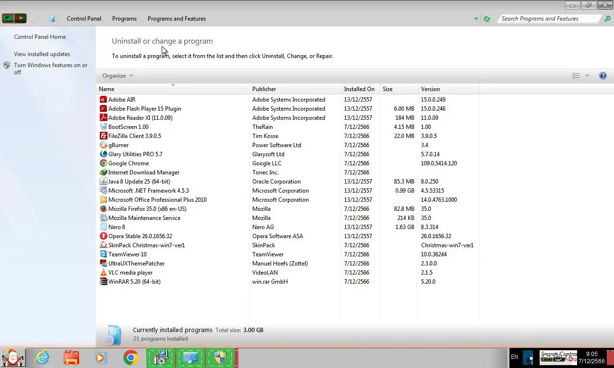Select the UltraUXThemePatcher icon
This screenshot has width=614, height=368.
[x=103, y=264]
